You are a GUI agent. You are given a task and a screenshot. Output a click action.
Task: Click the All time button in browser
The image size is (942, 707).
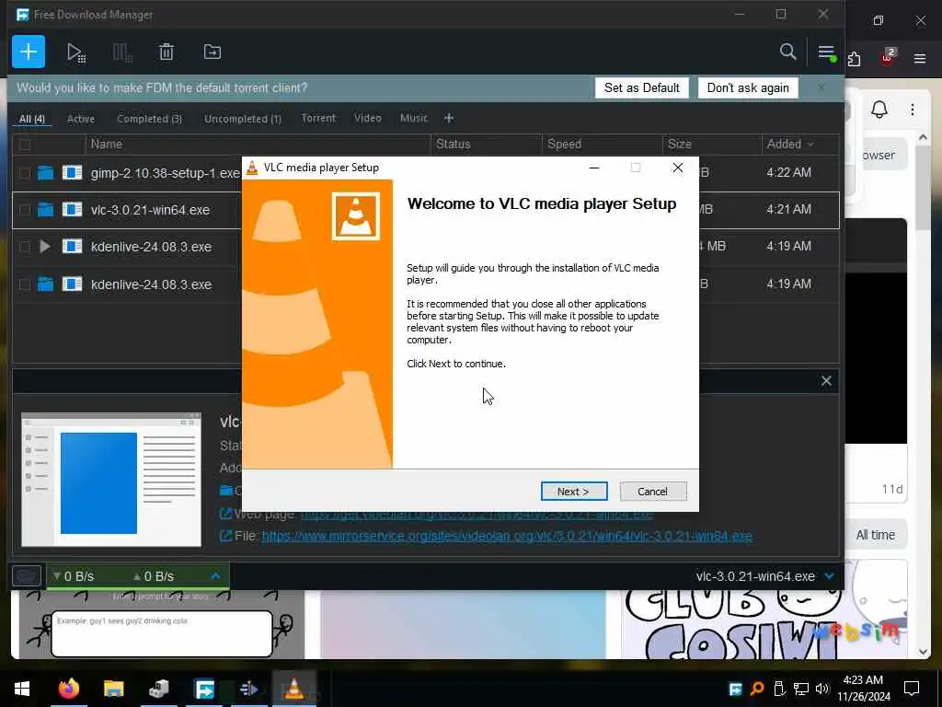click(876, 535)
